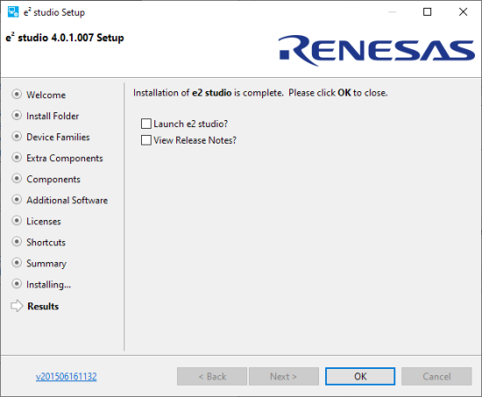Select the Licenses step label
The image size is (482, 397).
click(44, 222)
